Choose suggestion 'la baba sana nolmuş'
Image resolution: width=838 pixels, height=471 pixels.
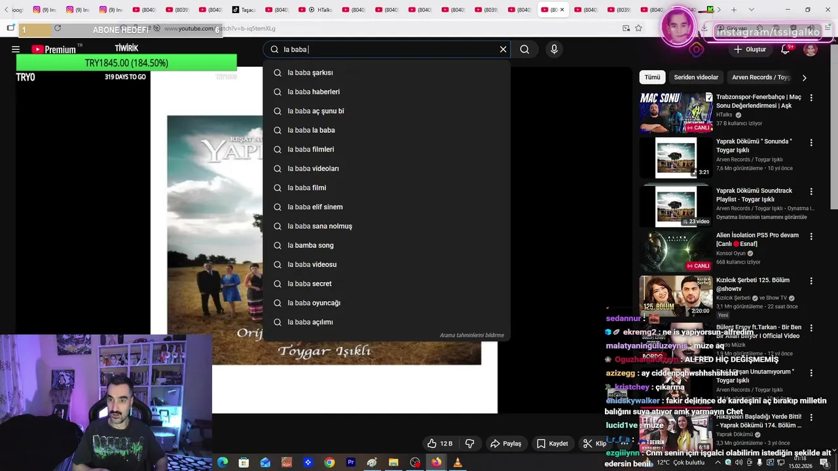[x=386, y=226]
